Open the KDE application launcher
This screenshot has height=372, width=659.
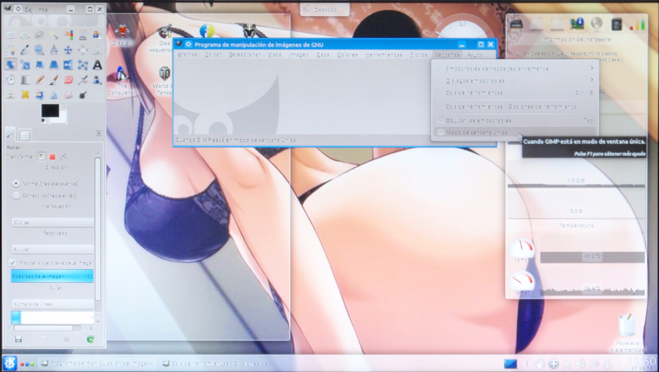(10, 363)
